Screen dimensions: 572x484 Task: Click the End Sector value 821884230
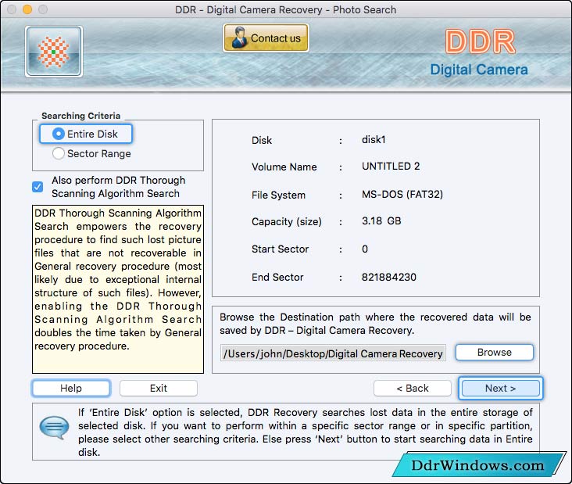click(x=389, y=277)
